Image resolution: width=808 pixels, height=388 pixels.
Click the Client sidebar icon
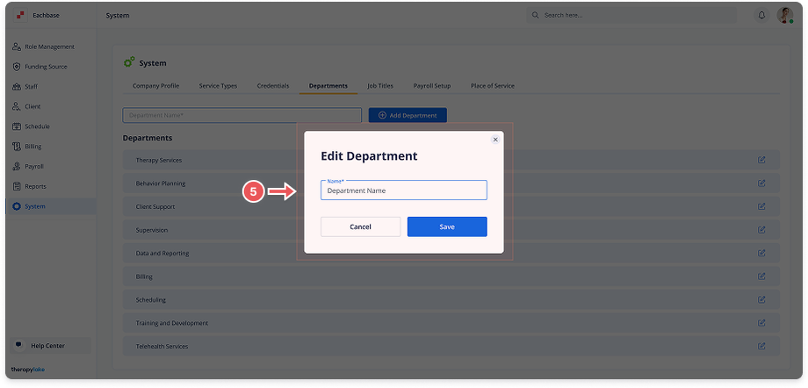(17, 107)
